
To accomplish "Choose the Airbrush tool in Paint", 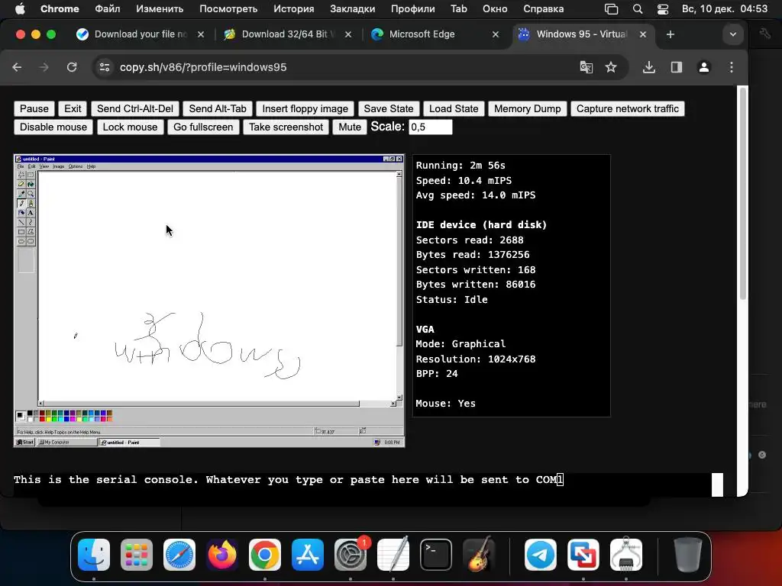I will 21,213.
